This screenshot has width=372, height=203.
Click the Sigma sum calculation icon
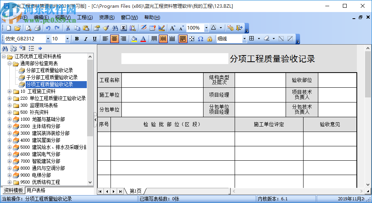click(124, 28)
